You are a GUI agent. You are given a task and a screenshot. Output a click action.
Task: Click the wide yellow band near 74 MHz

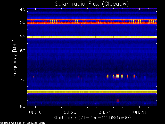tap(92, 91)
